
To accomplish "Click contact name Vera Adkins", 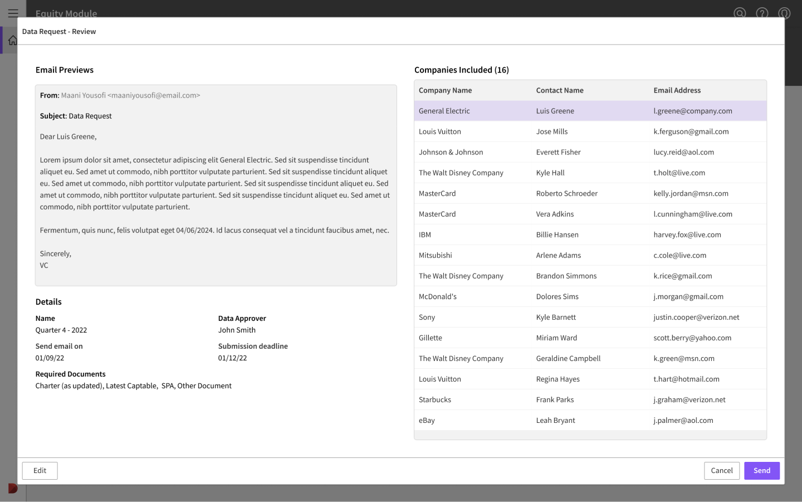I will 555,214.
